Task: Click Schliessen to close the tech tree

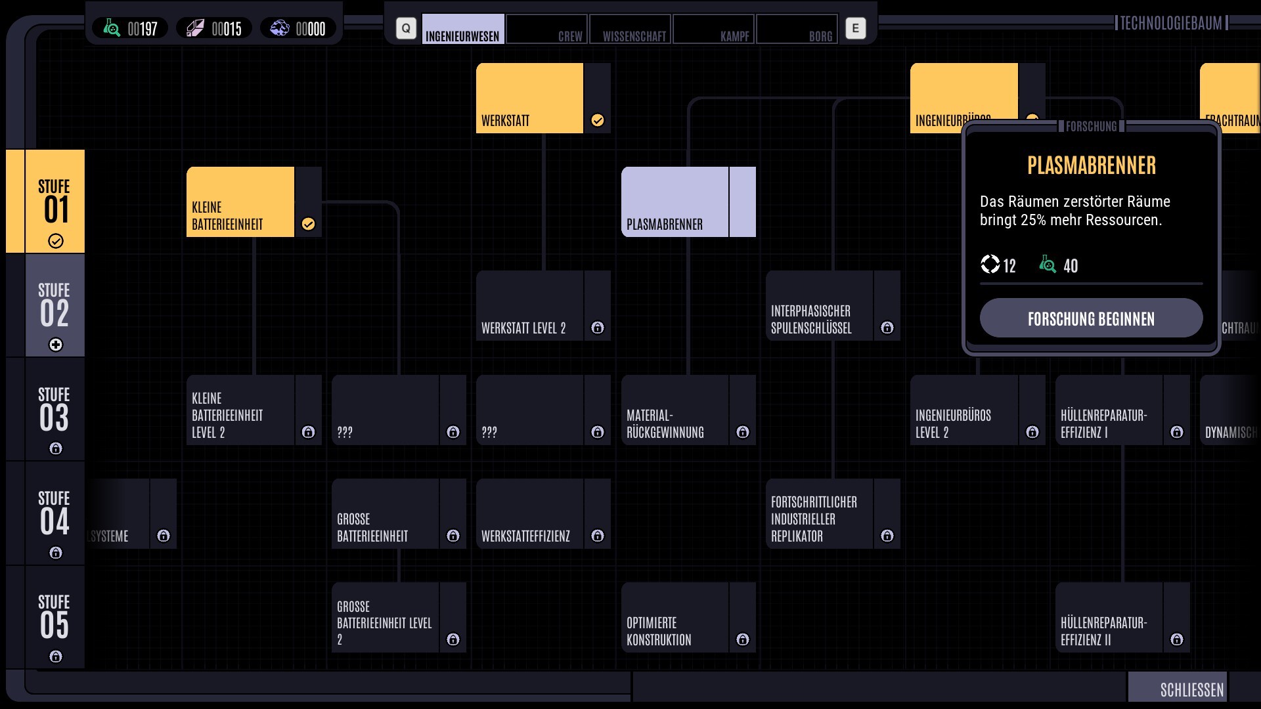Action: click(1178, 687)
